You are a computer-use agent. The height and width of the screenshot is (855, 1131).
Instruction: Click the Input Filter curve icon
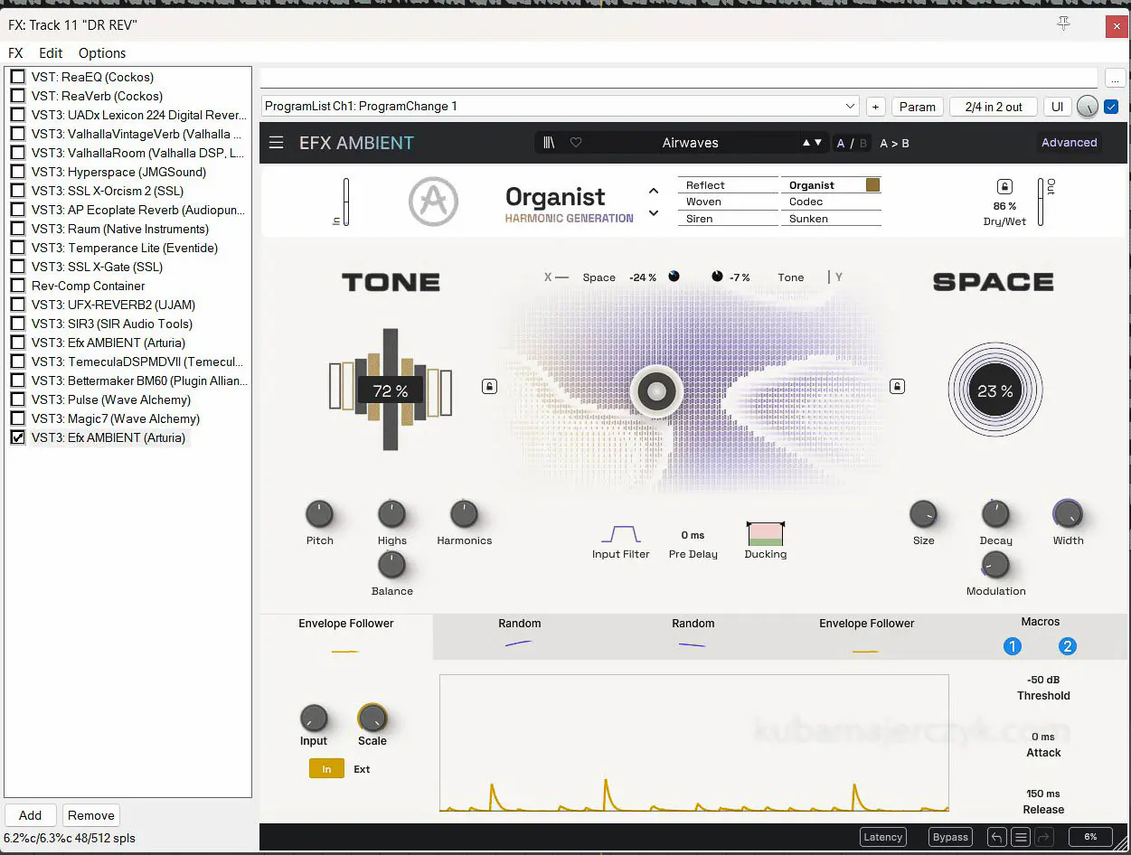(x=620, y=534)
